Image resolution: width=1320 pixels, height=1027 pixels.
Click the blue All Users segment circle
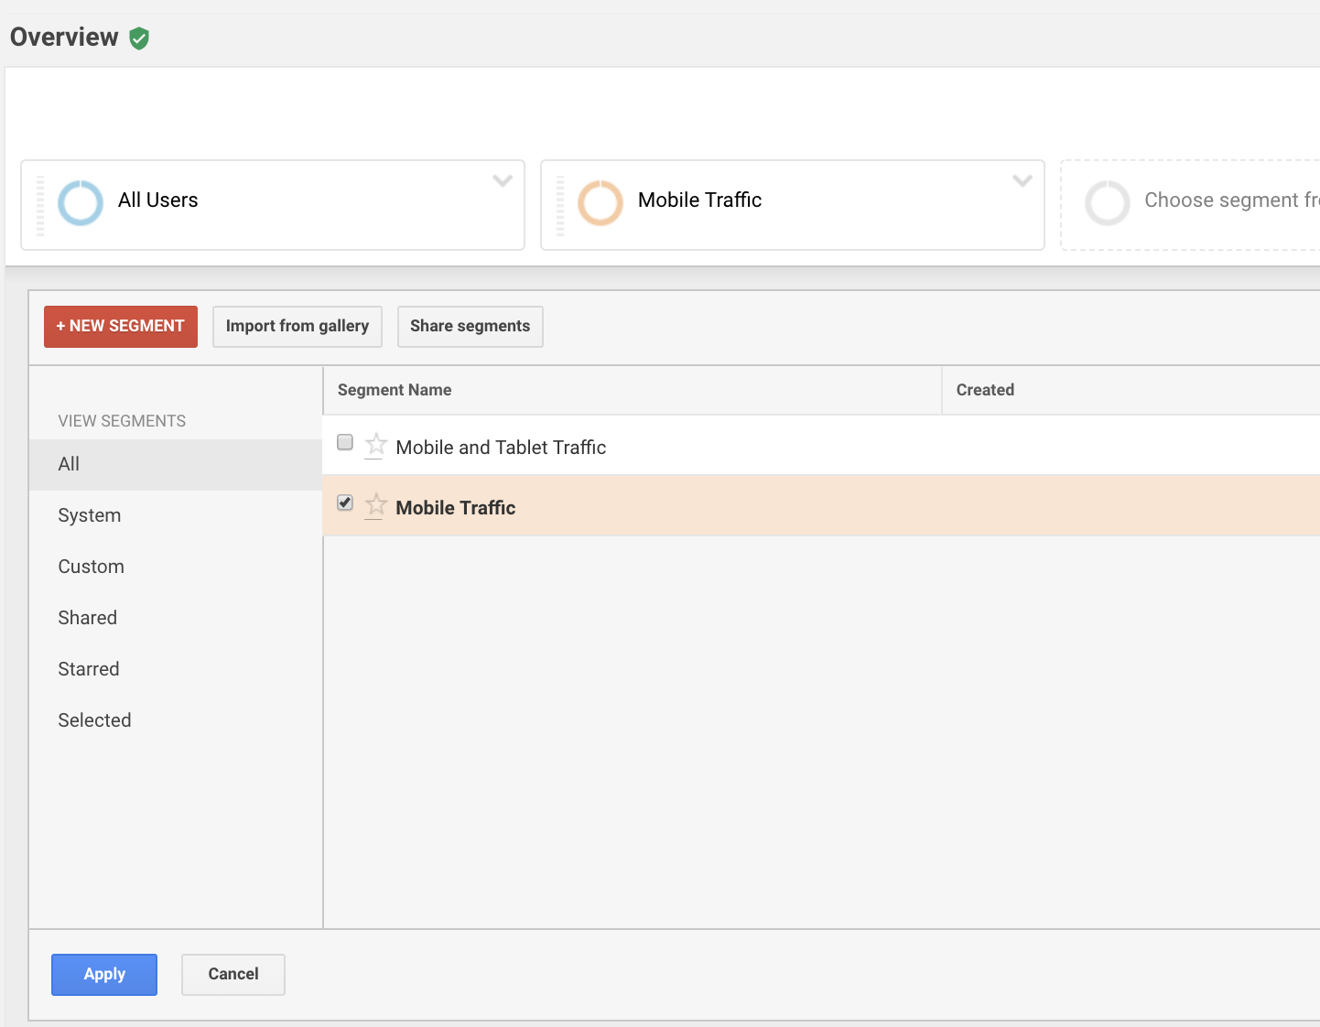point(81,202)
